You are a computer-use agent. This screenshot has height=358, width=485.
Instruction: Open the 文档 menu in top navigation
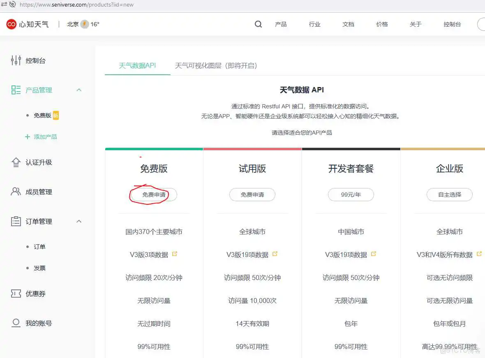[348, 24]
